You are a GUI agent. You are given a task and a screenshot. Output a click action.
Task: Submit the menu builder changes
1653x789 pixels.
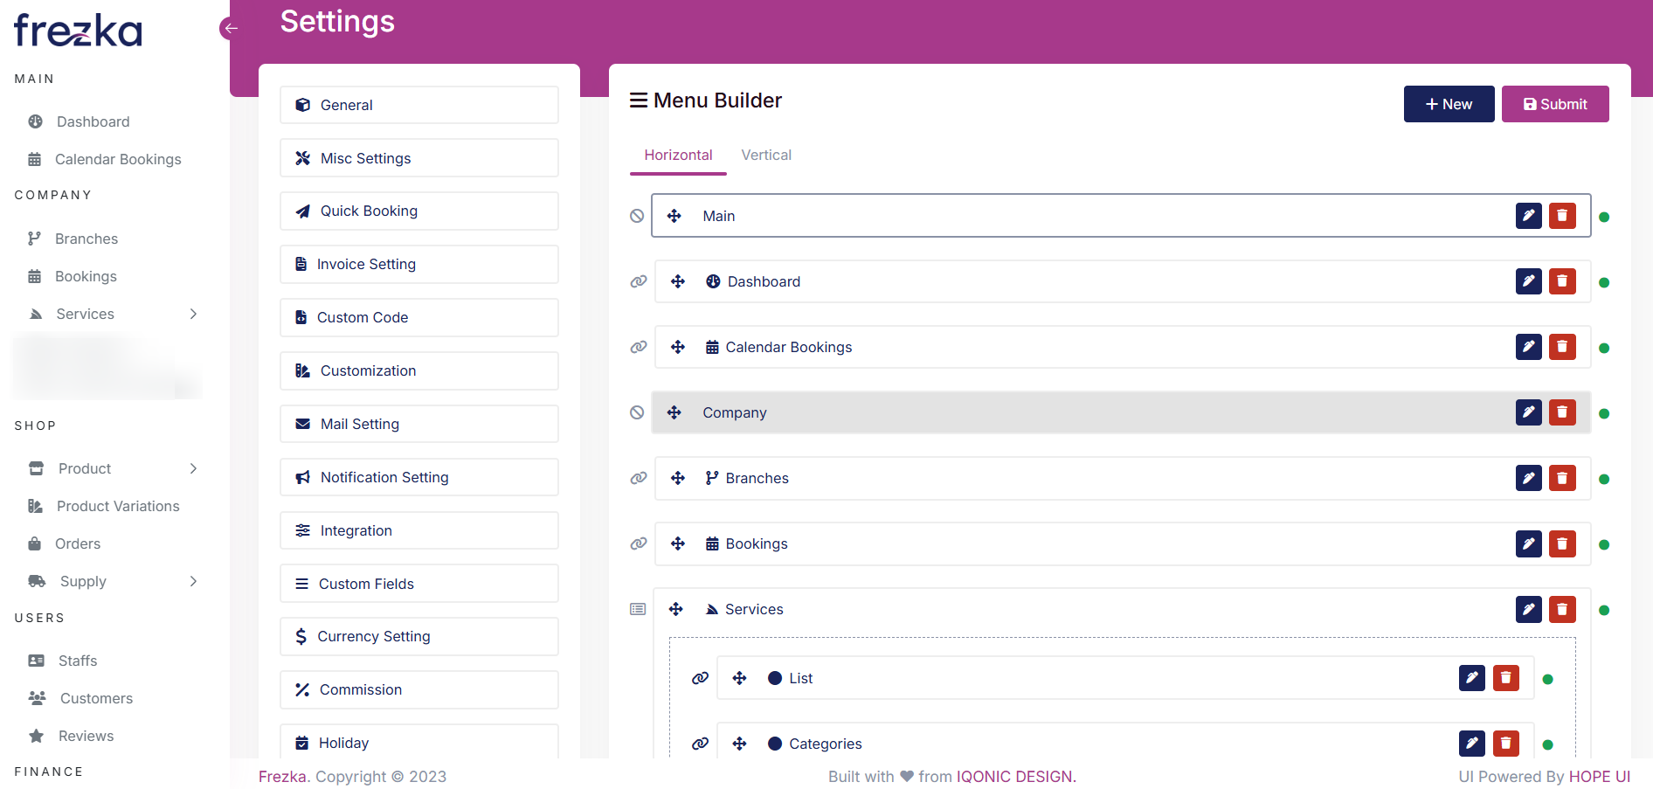tap(1555, 104)
